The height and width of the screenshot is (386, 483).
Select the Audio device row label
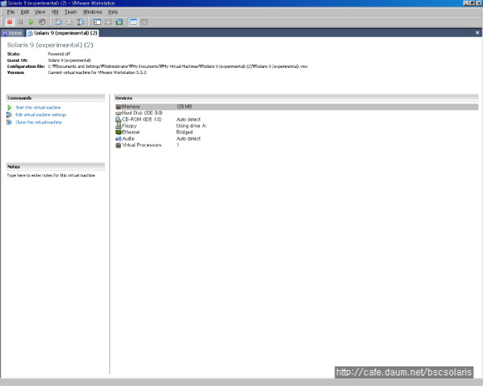pyautogui.click(x=128, y=139)
